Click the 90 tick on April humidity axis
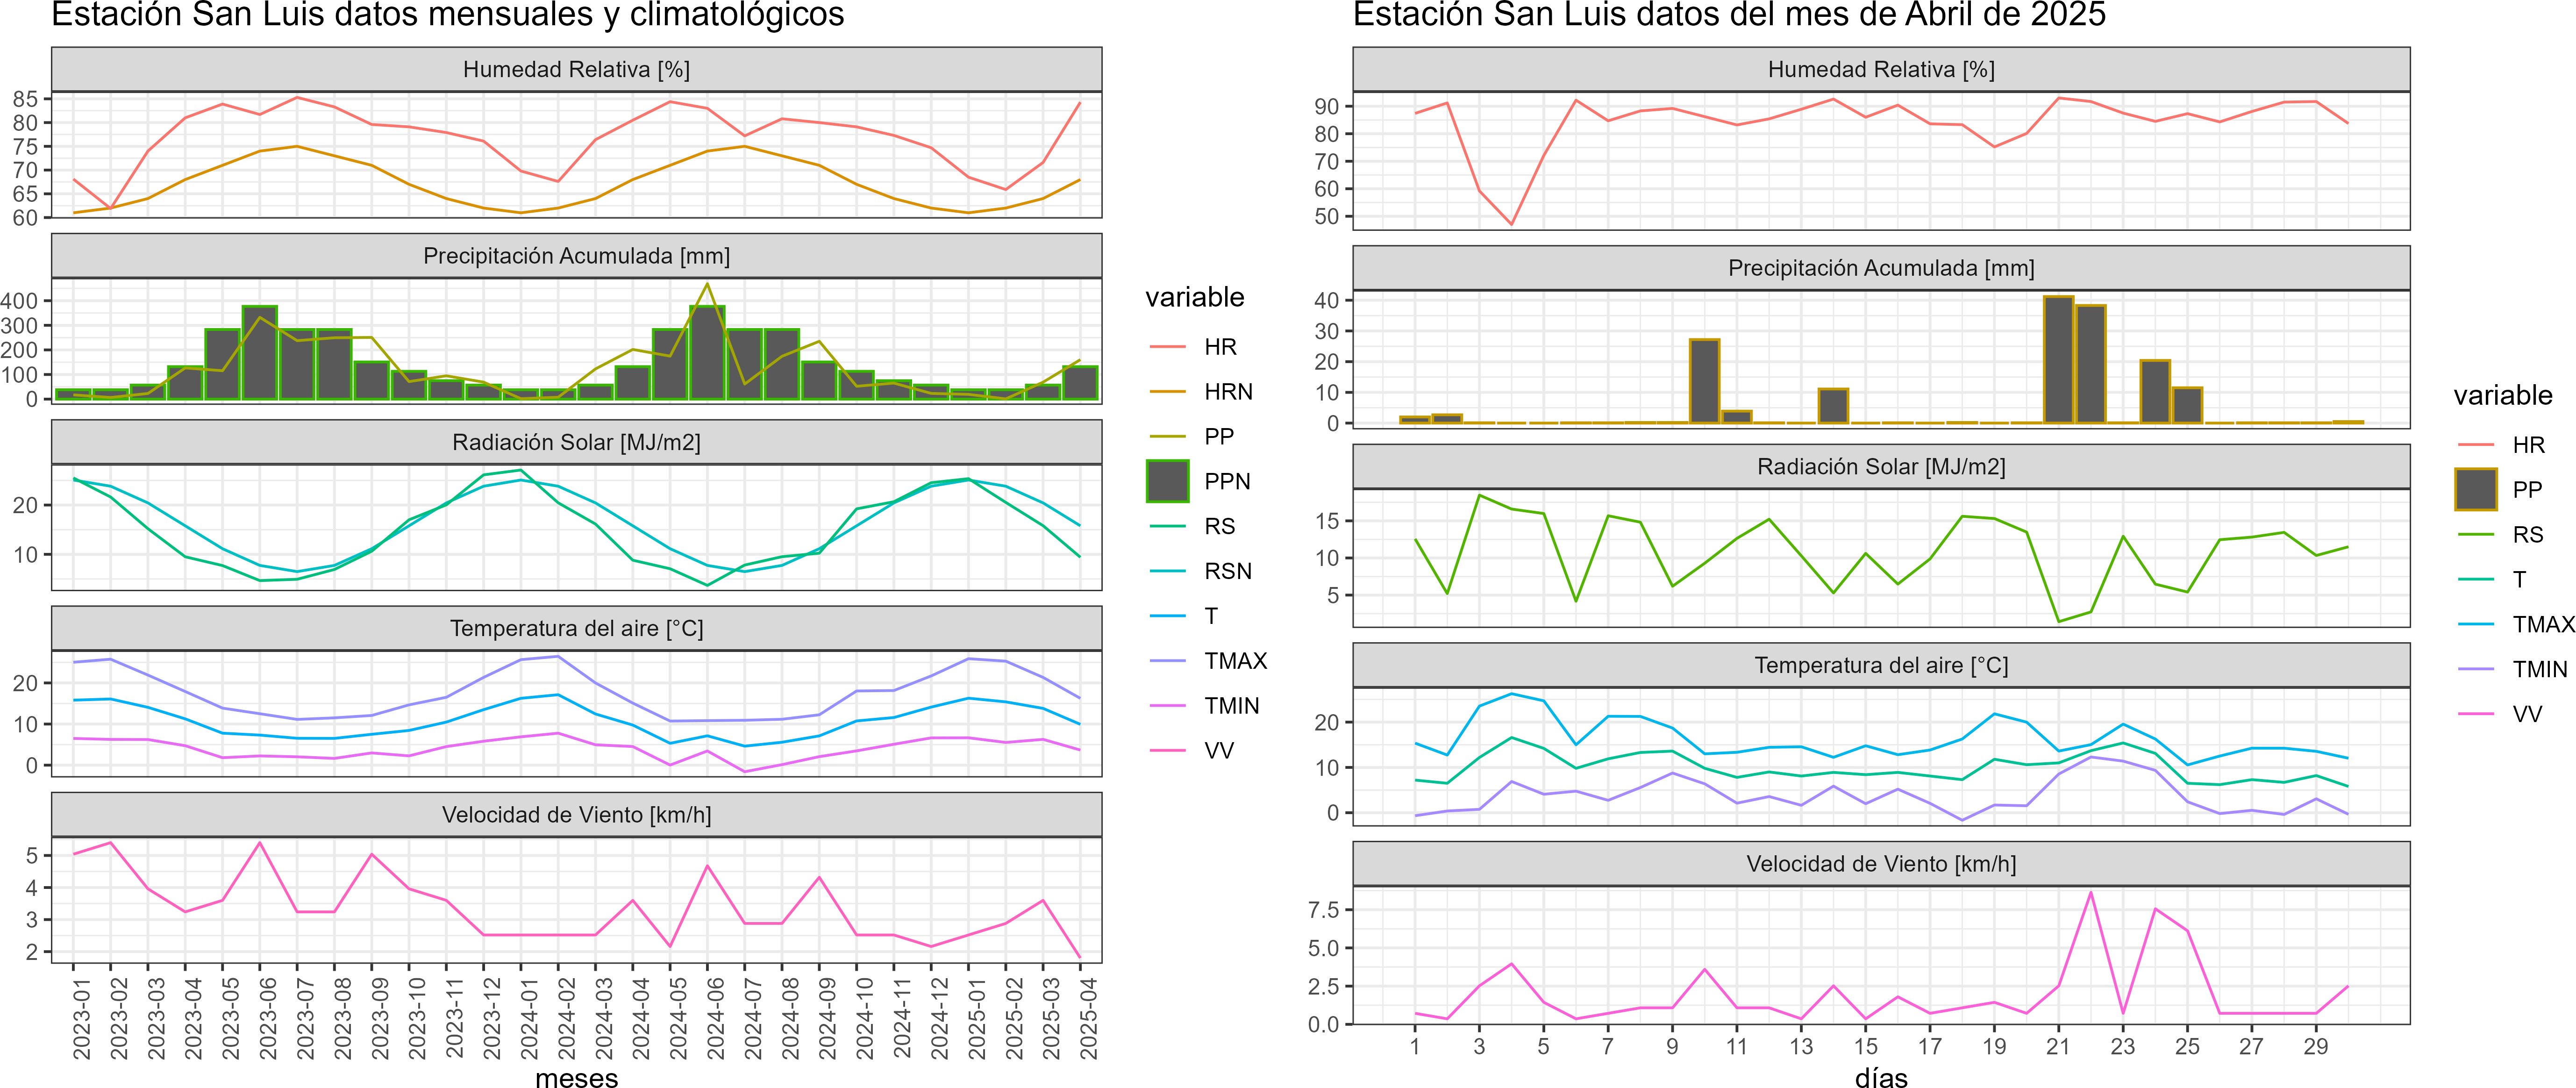2576x1088 pixels. click(x=1327, y=106)
